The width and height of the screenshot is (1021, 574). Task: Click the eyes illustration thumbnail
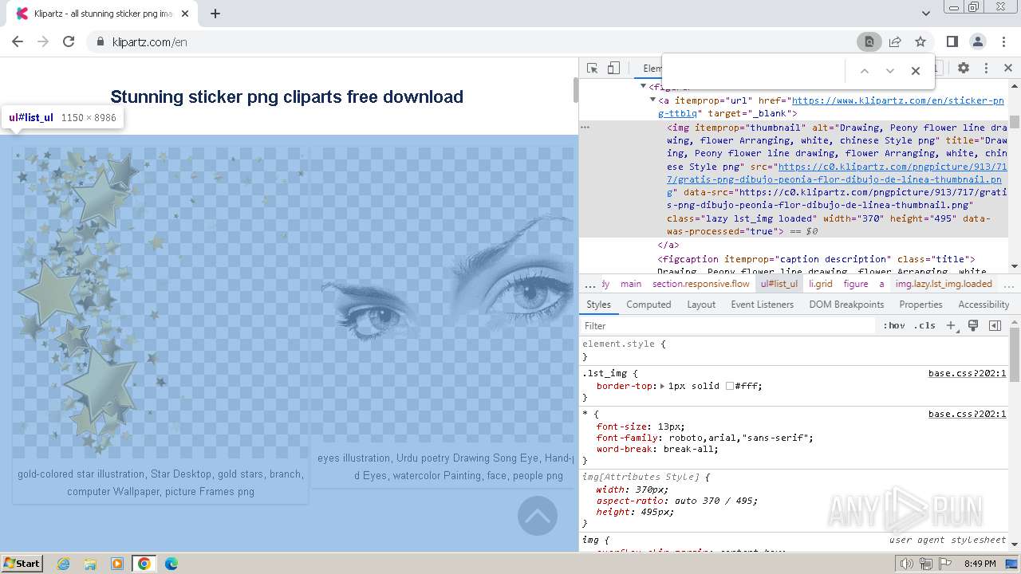442,297
